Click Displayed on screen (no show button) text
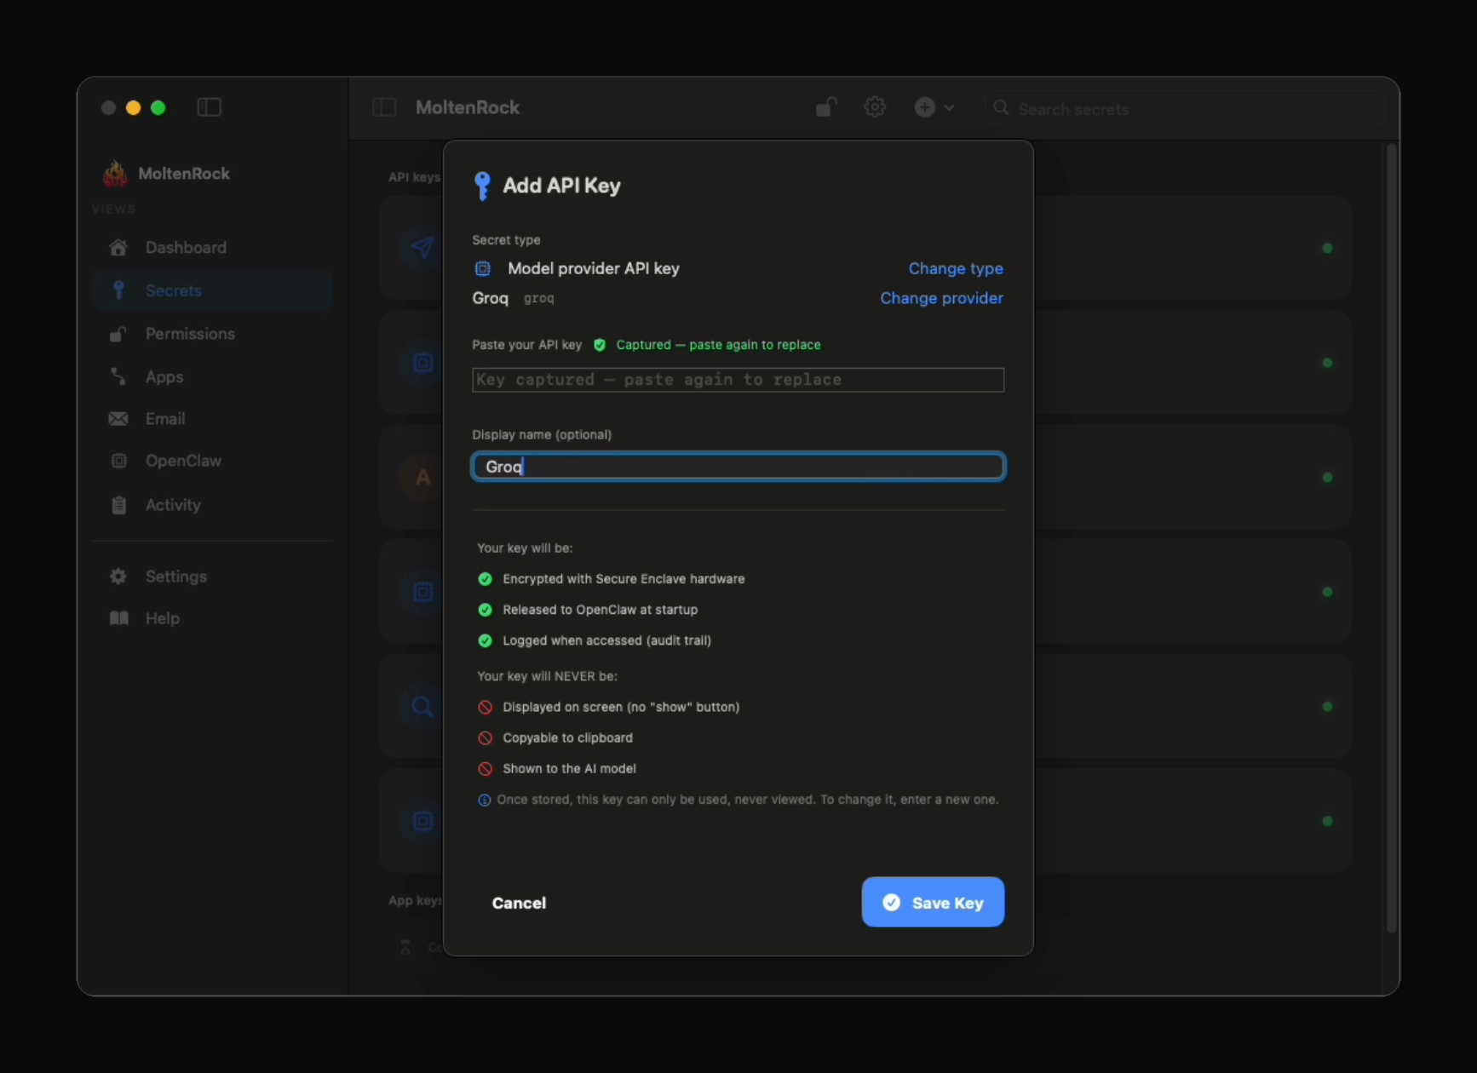Viewport: 1477px width, 1073px height. coord(621,707)
